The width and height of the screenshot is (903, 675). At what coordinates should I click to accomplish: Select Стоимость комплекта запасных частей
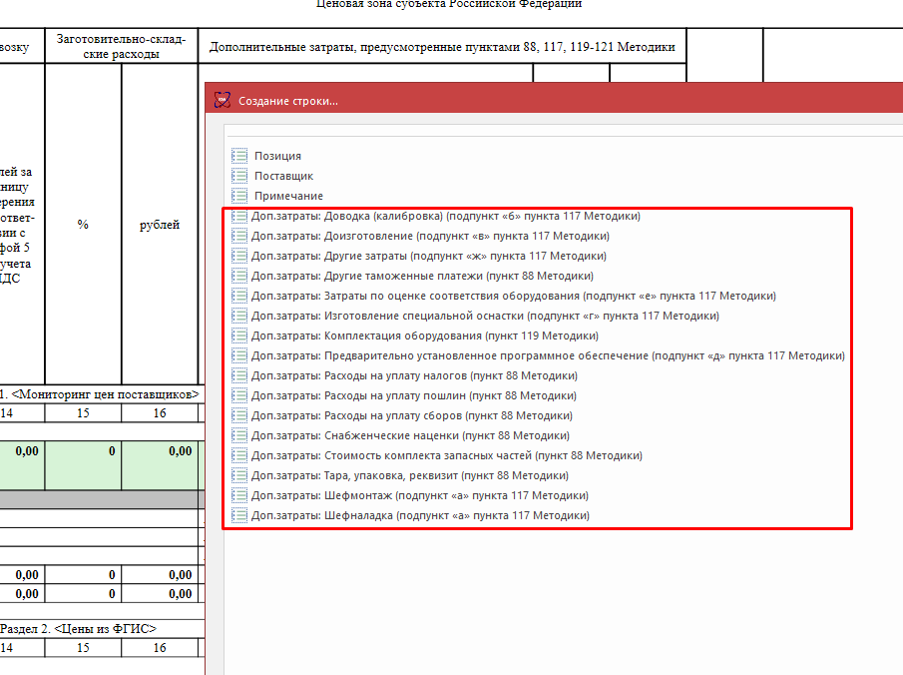pyautogui.click(x=447, y=455)
